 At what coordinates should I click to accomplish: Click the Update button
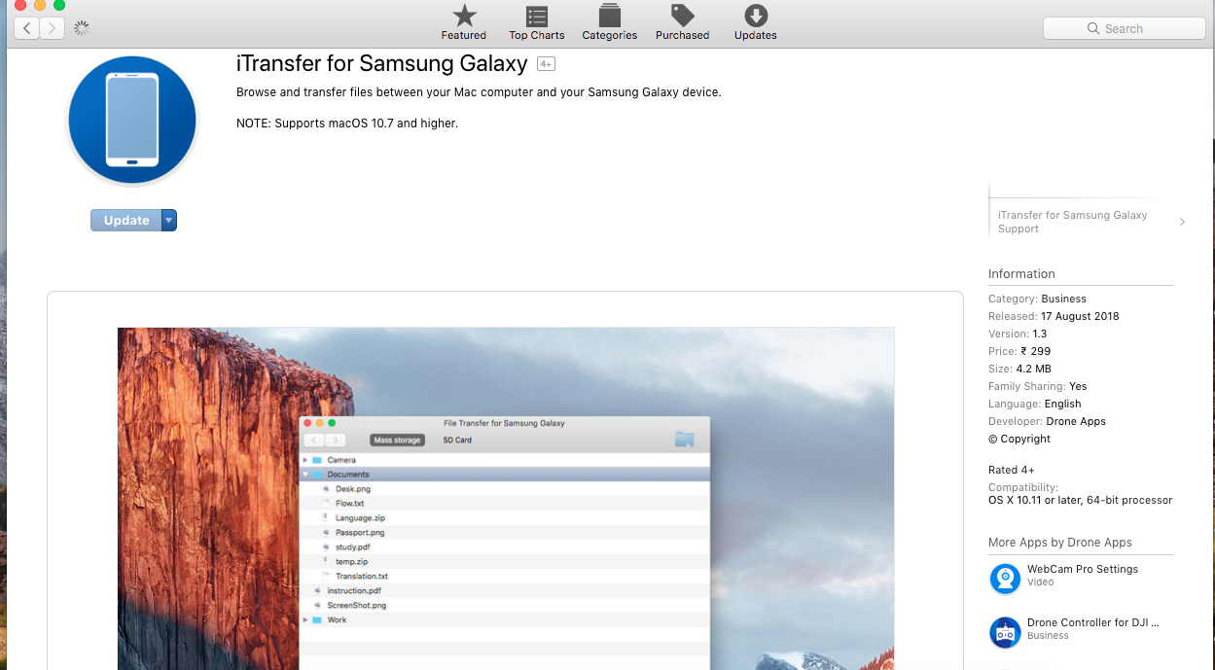coord(126,221)
